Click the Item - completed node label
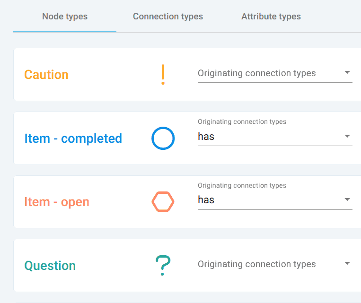The image size is (361, 303). pyautogui.click(x=73, y=139)
